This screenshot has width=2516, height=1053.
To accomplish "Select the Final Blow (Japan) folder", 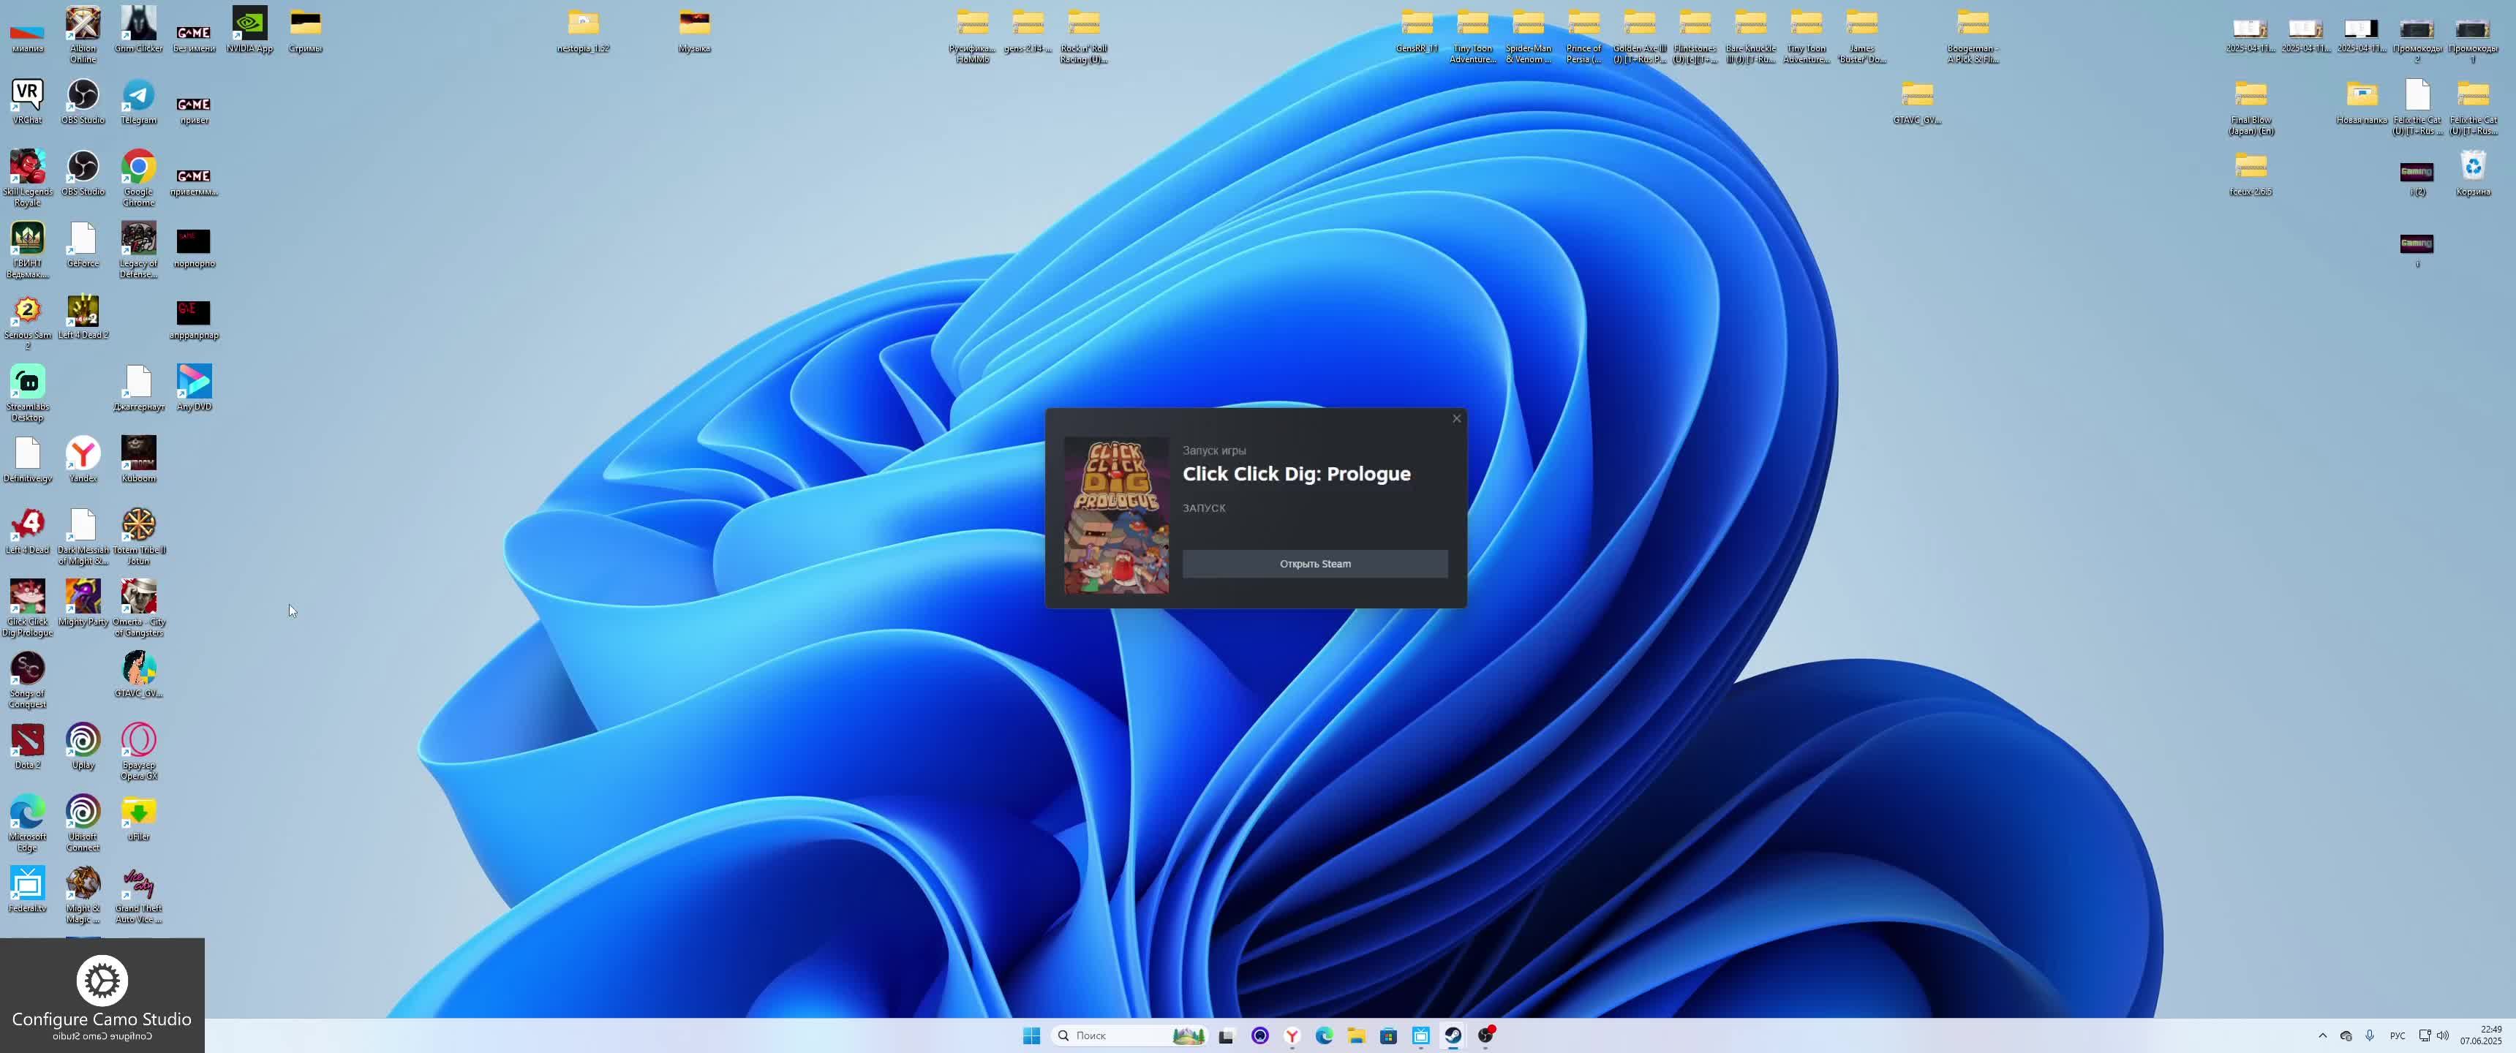I will tap(2251, 107).
